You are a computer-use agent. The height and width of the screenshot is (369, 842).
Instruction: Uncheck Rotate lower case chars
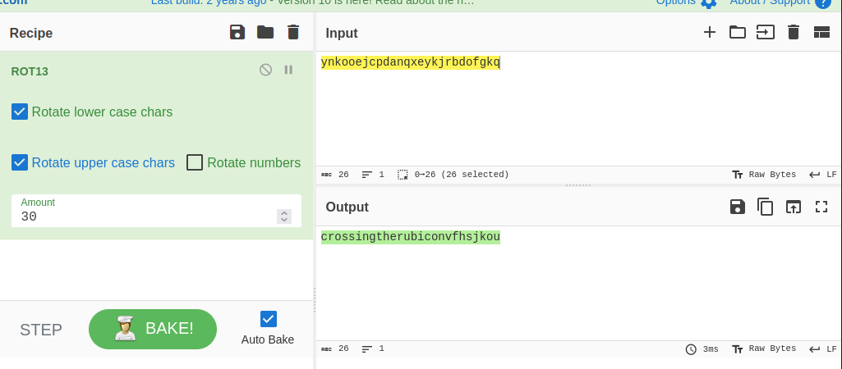coord(20,112)
